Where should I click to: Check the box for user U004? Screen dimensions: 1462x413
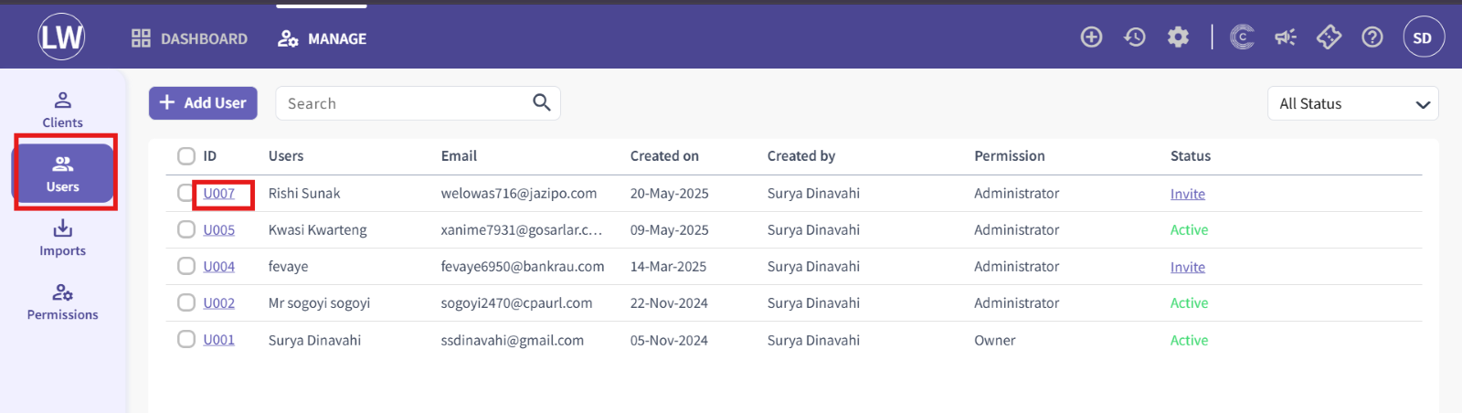pyautogui.click(x=186, y=266)
